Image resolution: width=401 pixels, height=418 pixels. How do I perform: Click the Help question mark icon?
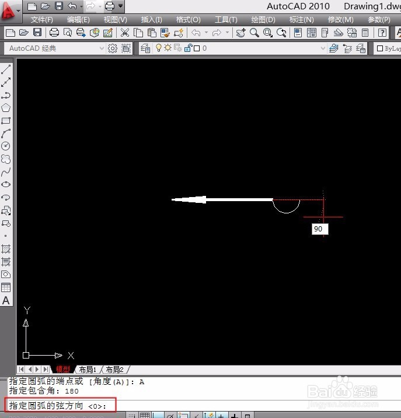click(382, 33)
